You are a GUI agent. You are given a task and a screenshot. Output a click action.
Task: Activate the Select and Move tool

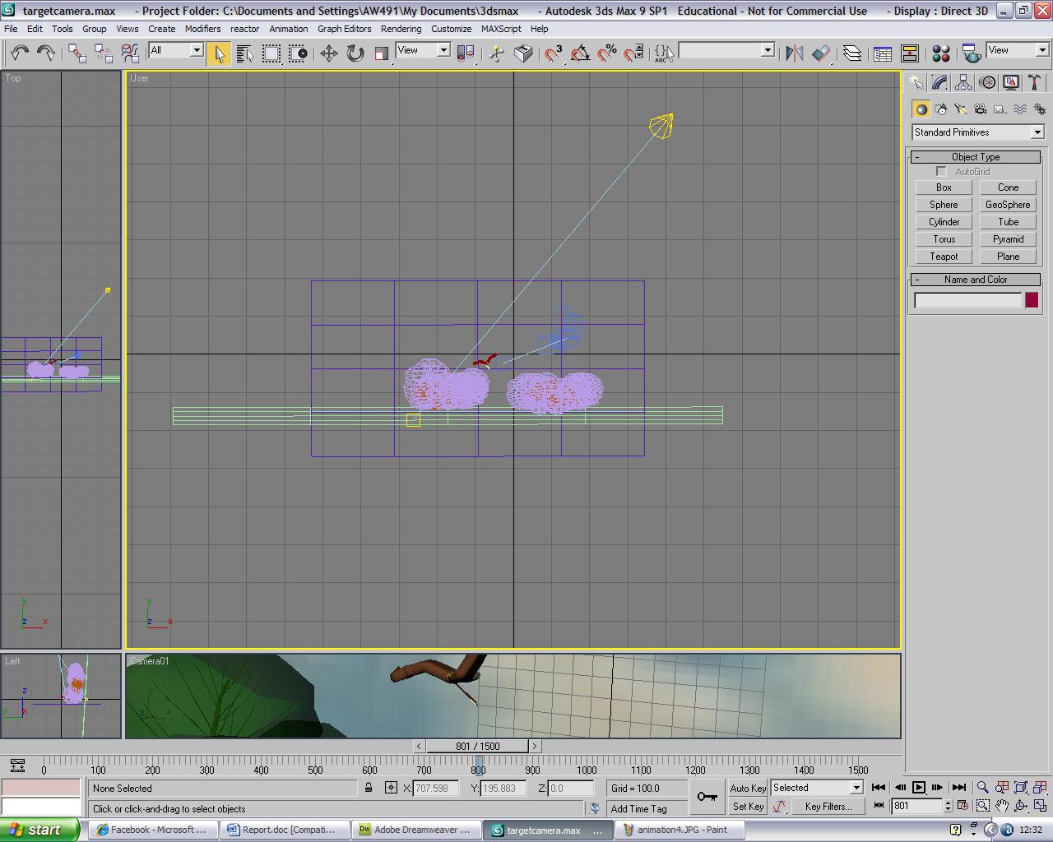328,53
